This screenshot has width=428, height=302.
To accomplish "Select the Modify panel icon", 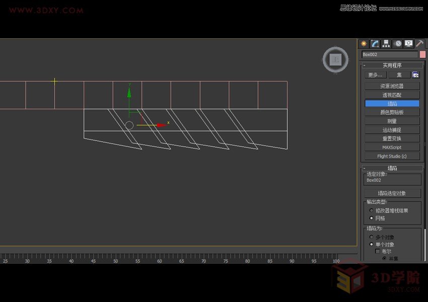I will click(375, 44).
